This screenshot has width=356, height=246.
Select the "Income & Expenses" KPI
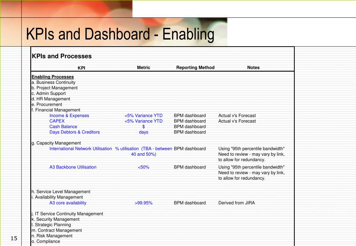coord(69,115)
